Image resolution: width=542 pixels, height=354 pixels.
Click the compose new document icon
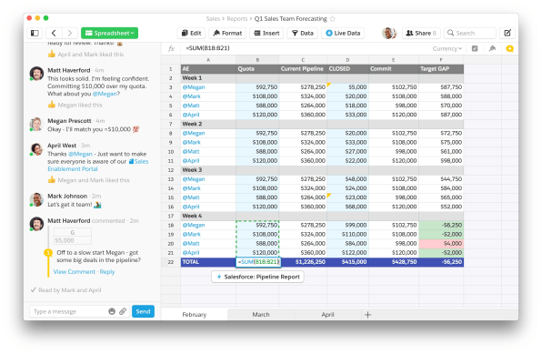507,34
